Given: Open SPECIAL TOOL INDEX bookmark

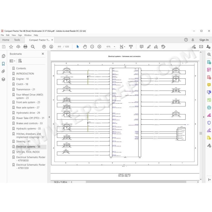Looking at the screenshot, I should click(x=28, y=152).
